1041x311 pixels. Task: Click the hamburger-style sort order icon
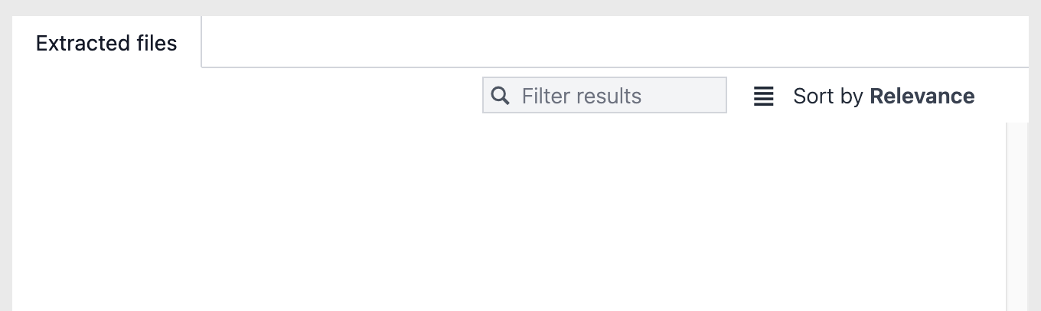click(x=763, y=97)
